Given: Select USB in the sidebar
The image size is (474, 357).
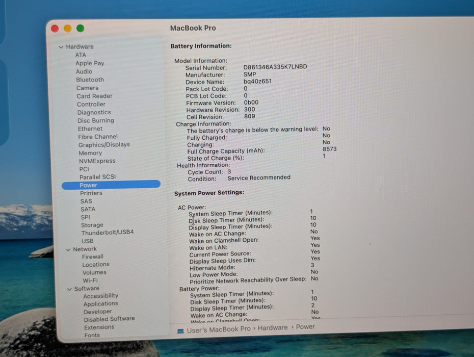Looking at the screenshot, I should click(88, 241).
